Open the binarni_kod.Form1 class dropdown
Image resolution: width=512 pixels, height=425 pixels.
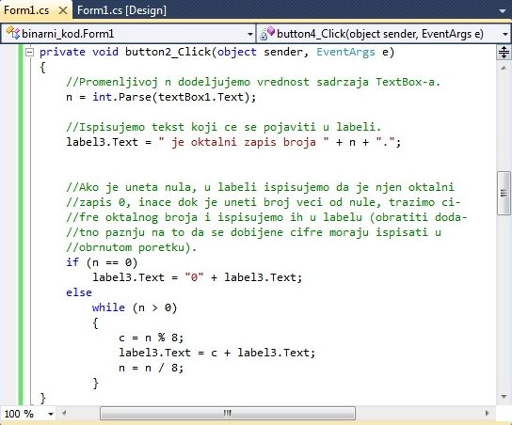[x=250, y=34]
